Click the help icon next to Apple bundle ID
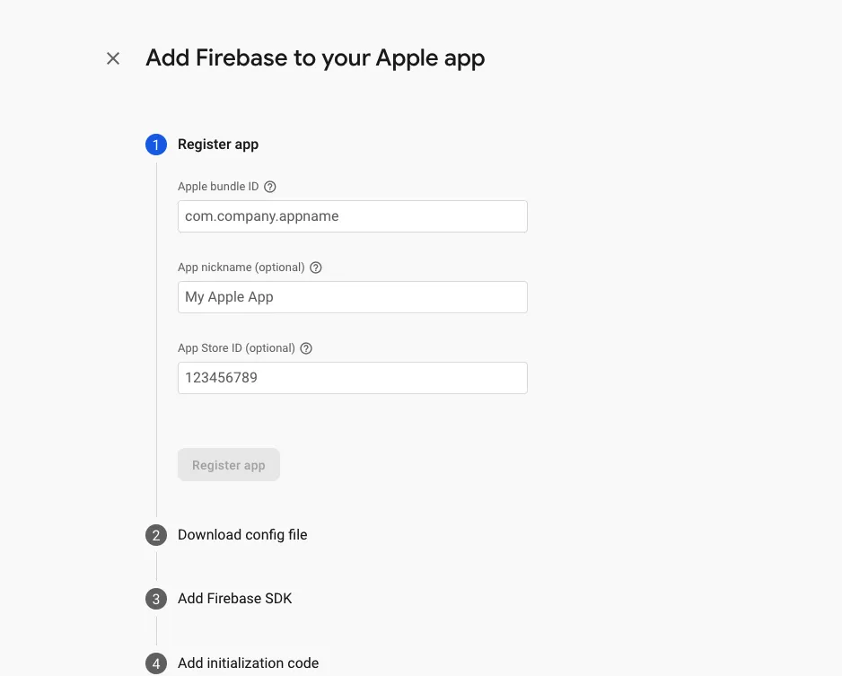 (270, 187)
